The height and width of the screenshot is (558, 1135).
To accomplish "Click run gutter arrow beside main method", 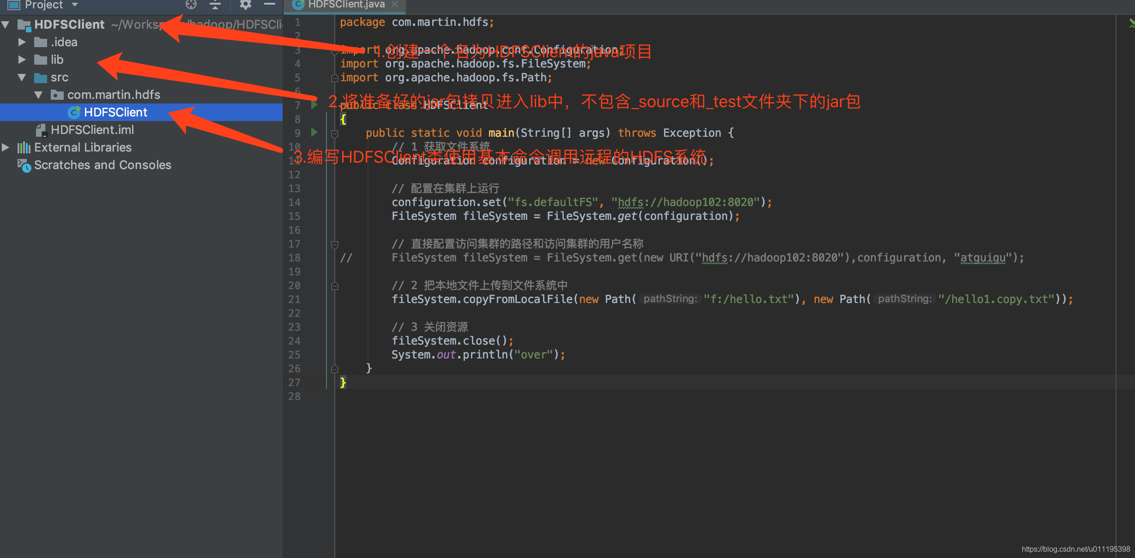I will (314, 133).
